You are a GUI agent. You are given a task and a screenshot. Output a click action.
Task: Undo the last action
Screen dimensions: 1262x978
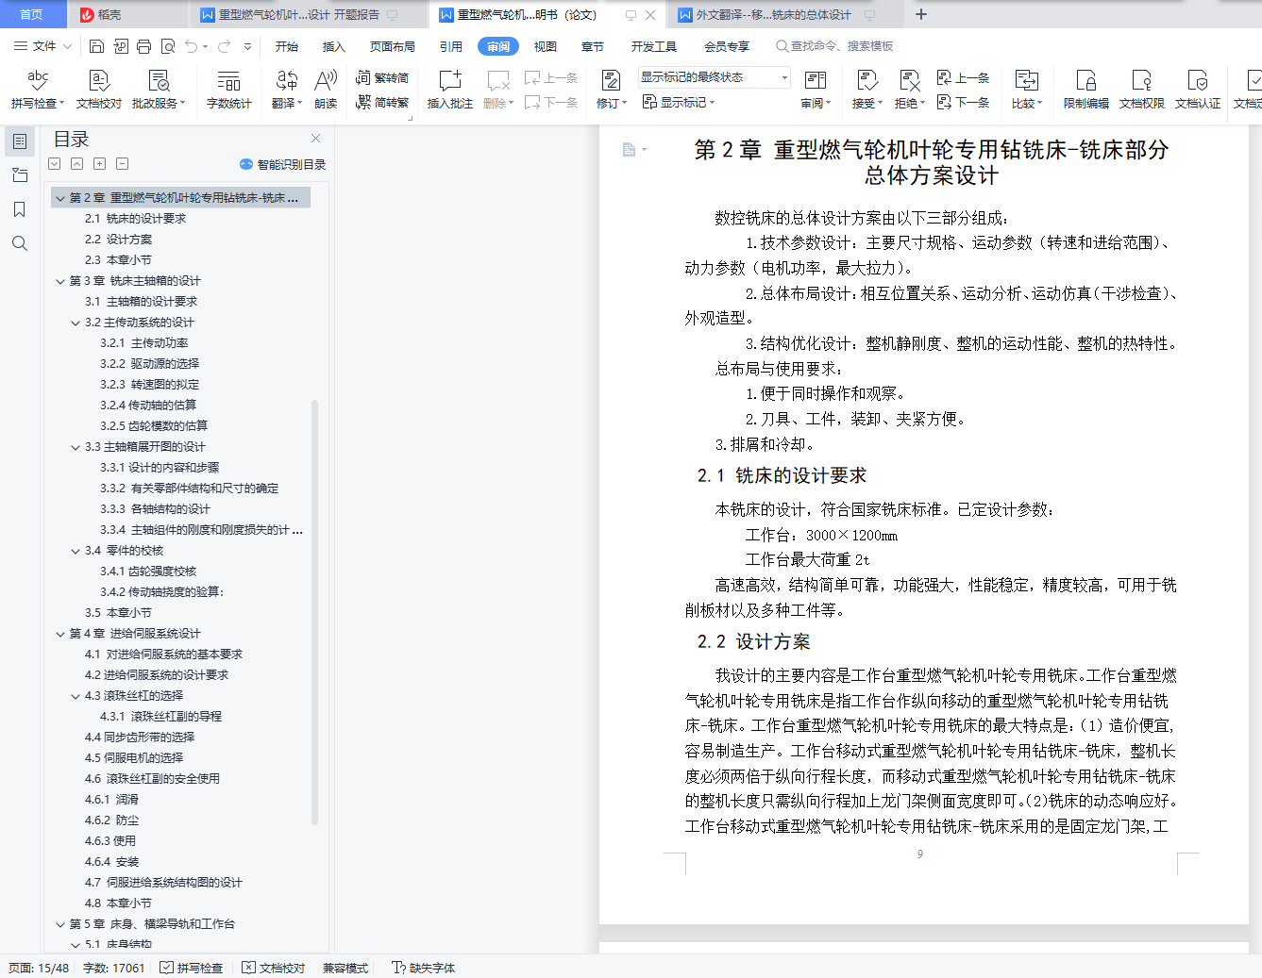tap(192, 46)
